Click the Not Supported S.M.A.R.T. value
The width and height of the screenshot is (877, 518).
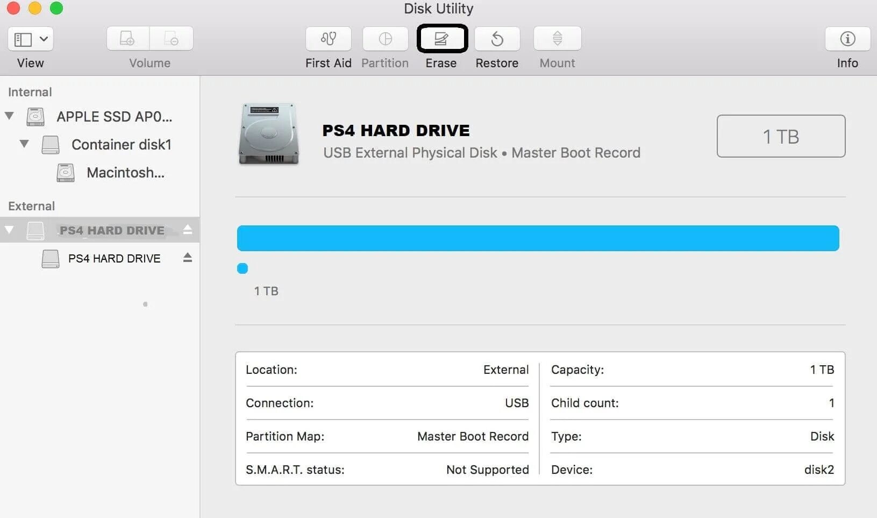488,470
